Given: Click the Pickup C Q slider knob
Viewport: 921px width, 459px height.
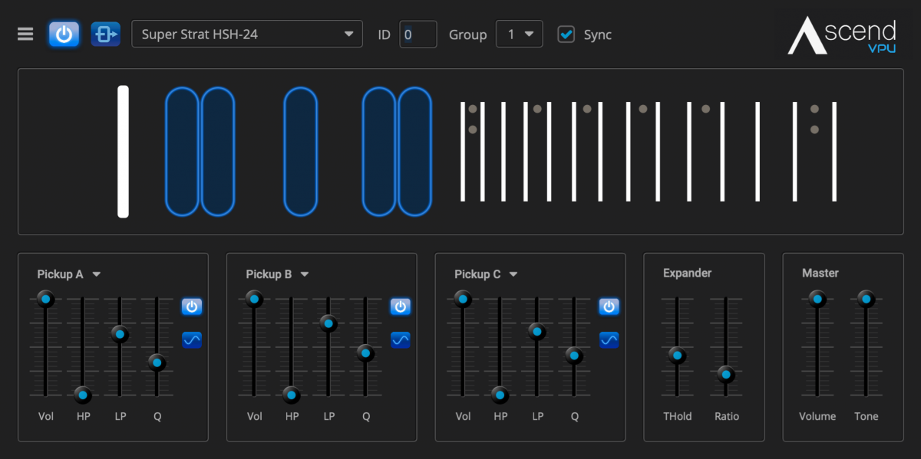Looking at the screenshot, I should coord(574,356).
